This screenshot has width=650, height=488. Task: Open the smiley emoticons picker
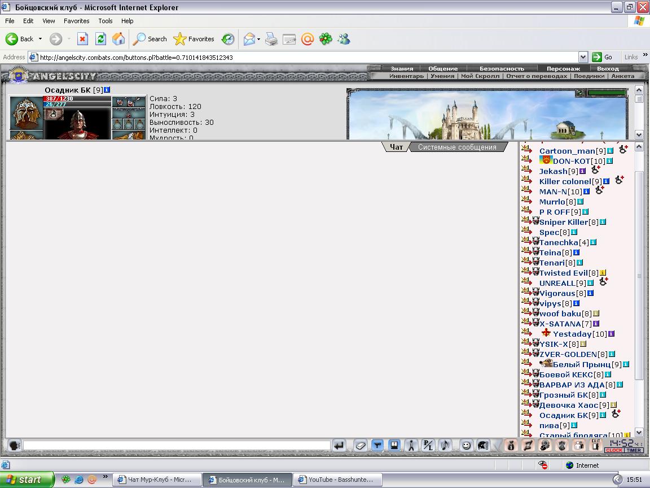tap(467, 446)
